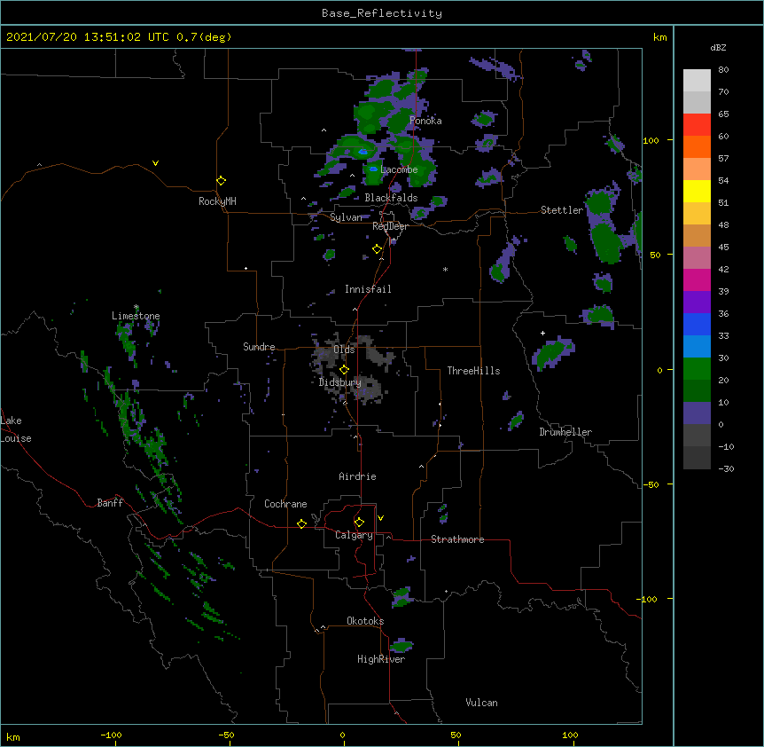Viewport: 764px width, 747px height.
Task: Click the Limestone label
Action: (x=136, y=316)
